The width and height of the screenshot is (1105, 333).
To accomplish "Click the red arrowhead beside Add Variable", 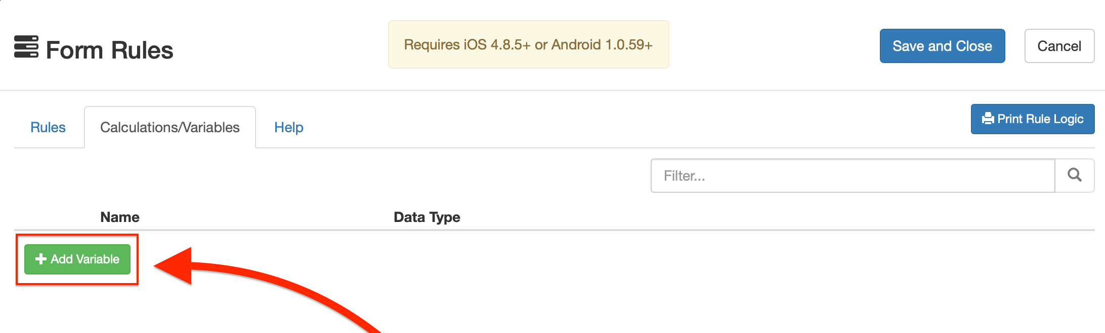I will click(175, 265).
